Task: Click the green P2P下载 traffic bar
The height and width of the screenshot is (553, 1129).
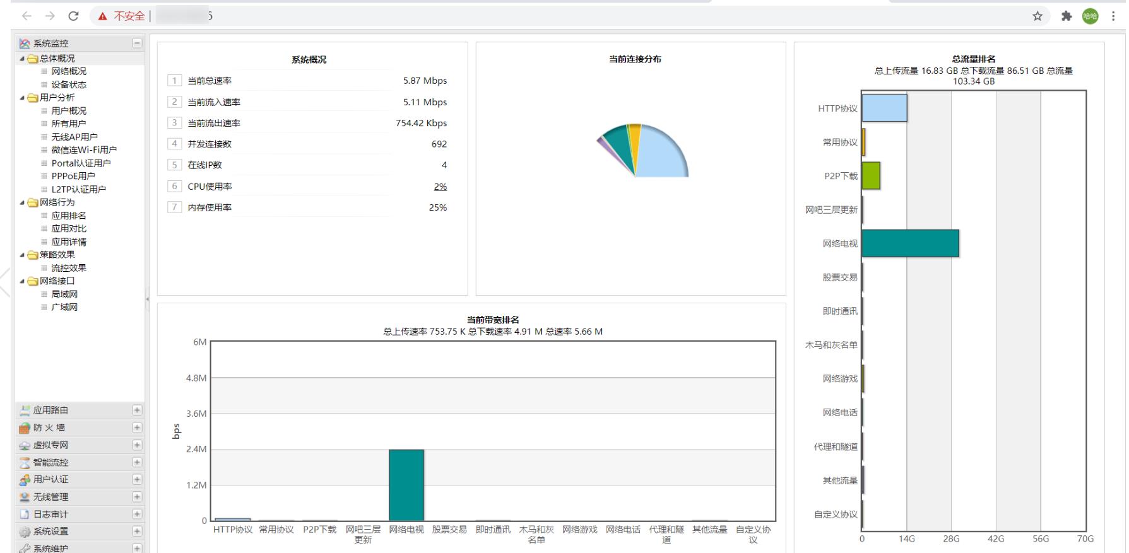Action: (871, 176)
